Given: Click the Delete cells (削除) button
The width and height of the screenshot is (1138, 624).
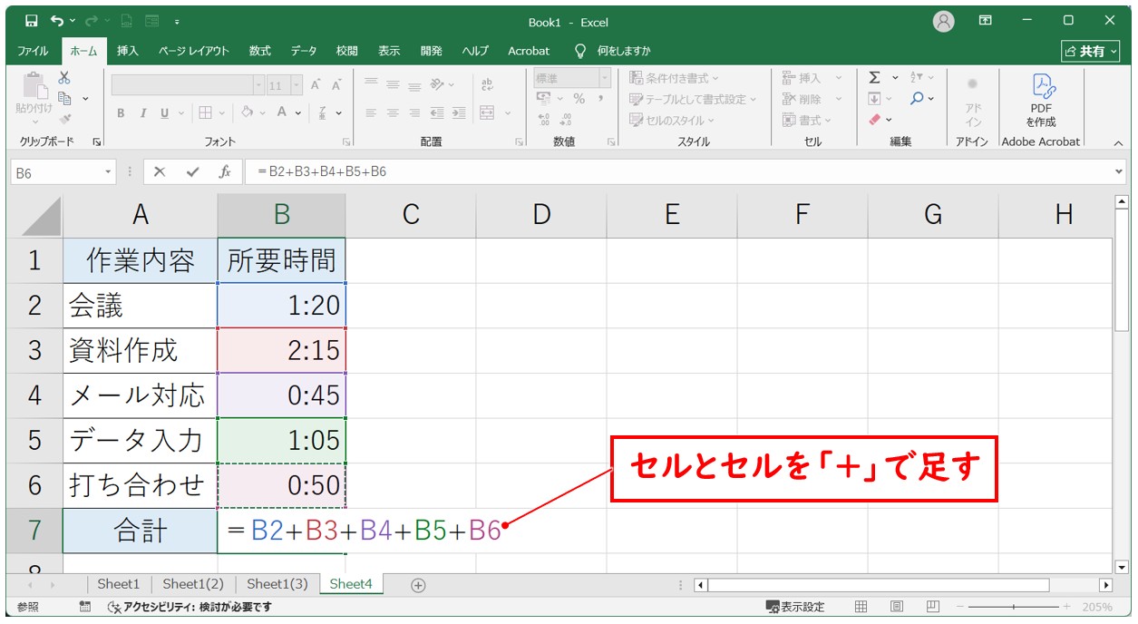Looking at the screenshot, I should pyautogui.click(x=812, y=99).
